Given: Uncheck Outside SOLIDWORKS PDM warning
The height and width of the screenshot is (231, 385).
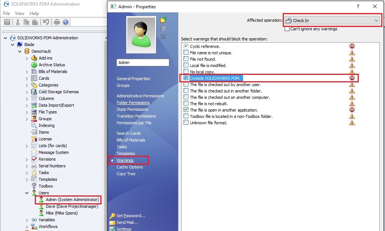Looking at the screenshot, I should [186, 78].
